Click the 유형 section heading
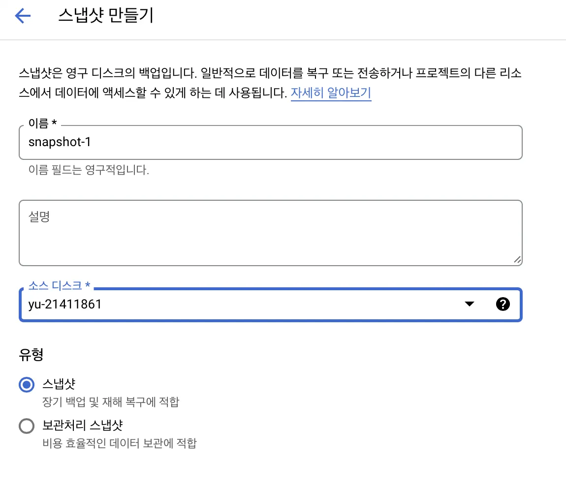This screenshot has width=566, height=490. [x=31, y=355]
